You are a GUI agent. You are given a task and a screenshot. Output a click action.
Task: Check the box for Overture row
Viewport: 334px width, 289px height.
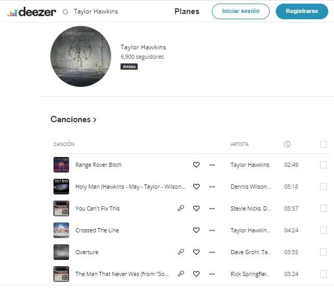point(323,252)
